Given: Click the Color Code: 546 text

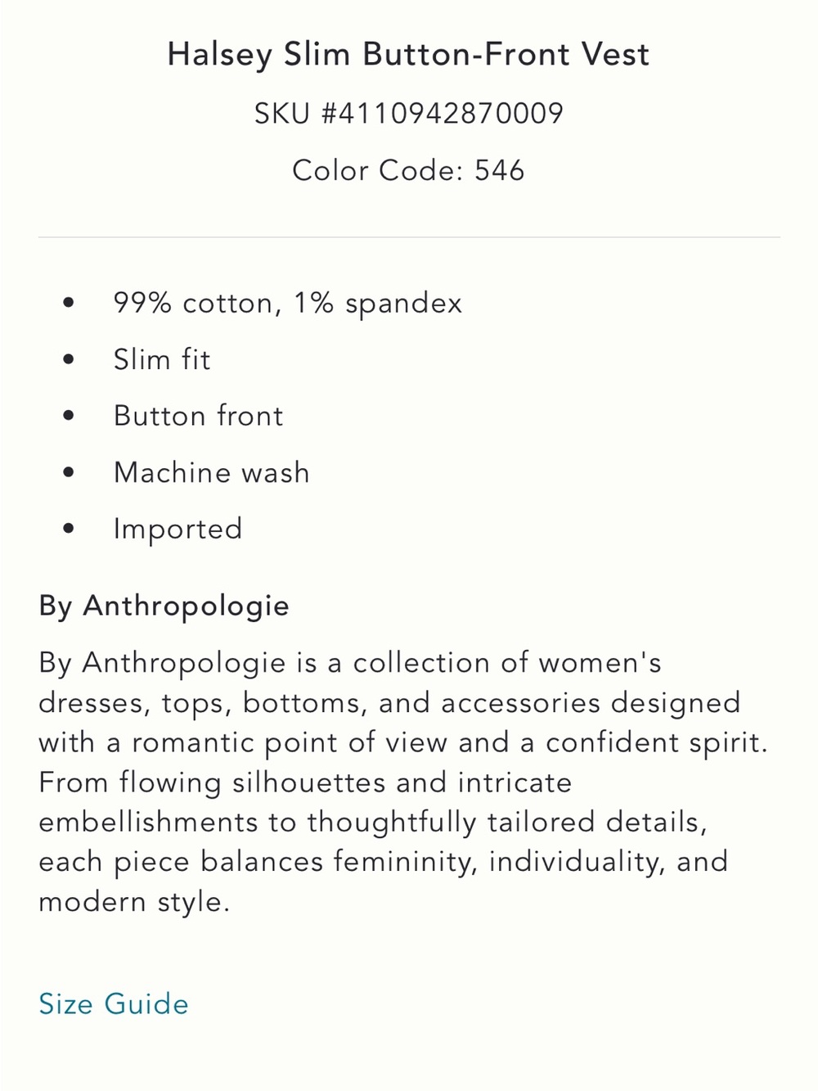Looking at the screenshot, I should pyautogui.click(x=408, y=170).
